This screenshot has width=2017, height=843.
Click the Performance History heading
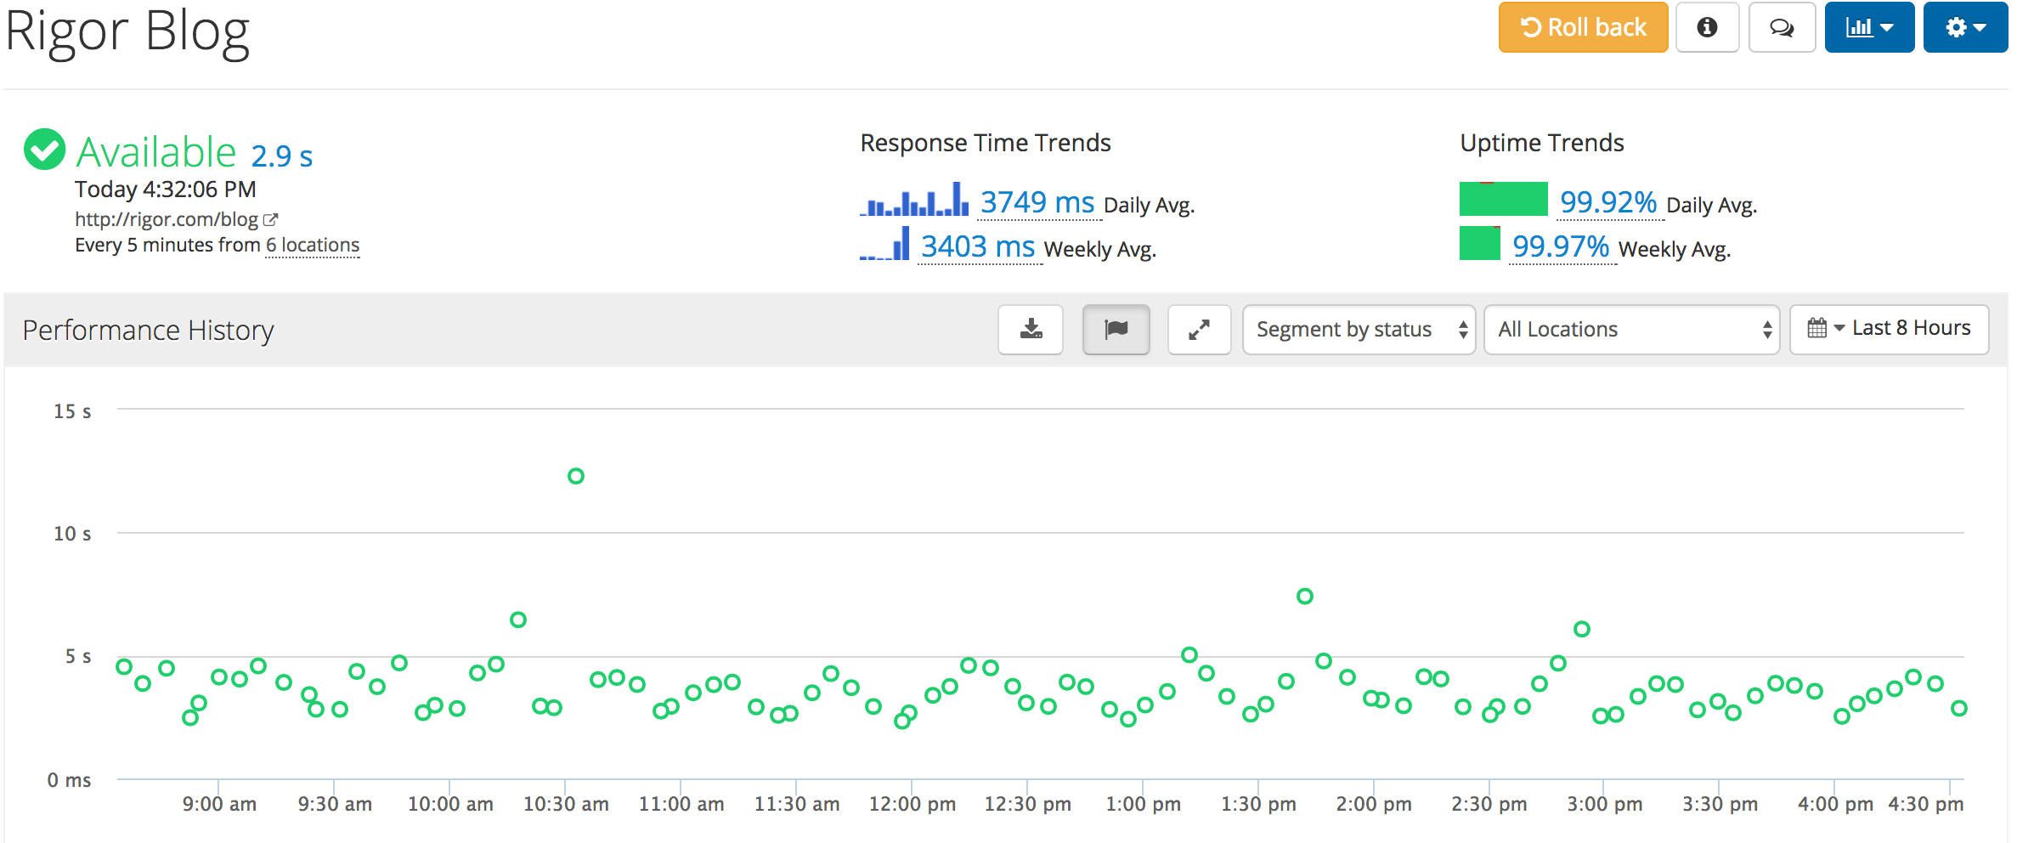[x=149, y=330]
